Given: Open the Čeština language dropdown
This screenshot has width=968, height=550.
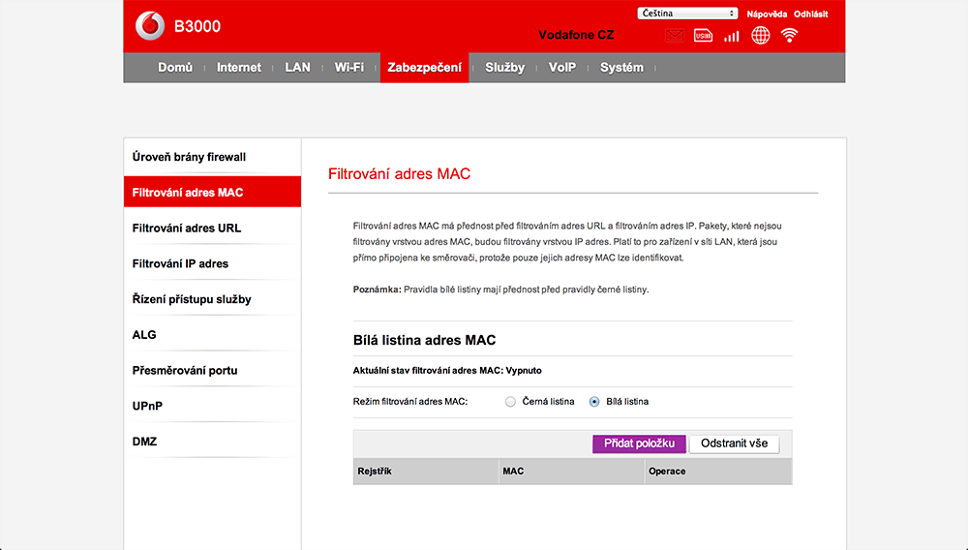Looking at the screenshot, I should coord(687,13).
